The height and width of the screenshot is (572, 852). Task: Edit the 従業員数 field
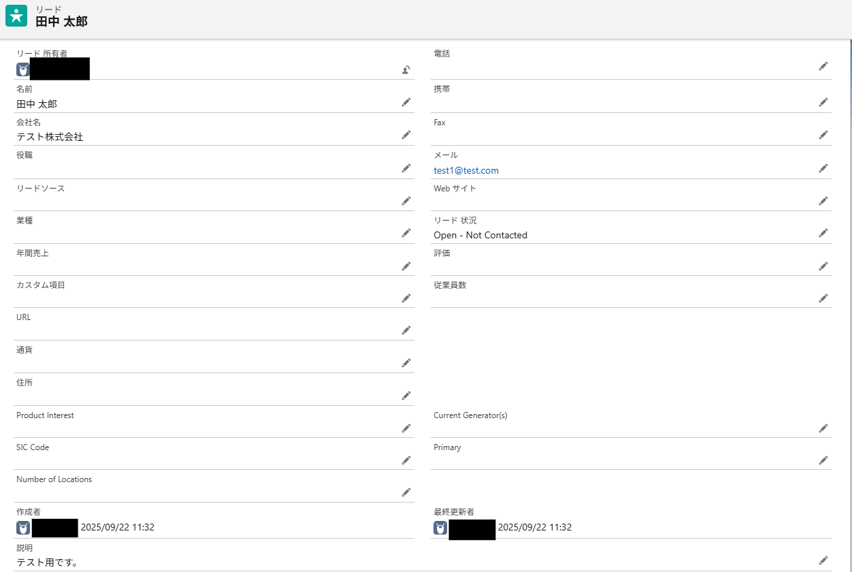pyautogui.click(x=823, y=298)
